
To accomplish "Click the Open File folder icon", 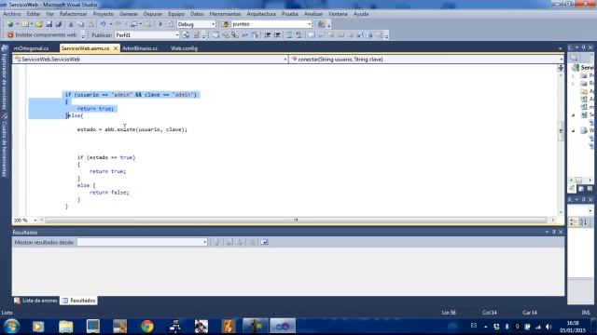I will coord(39,24).
